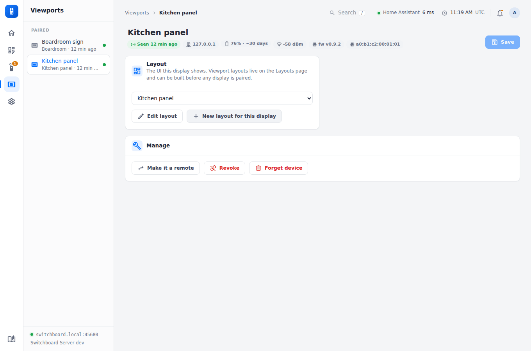The width and height of the screenshot is (531, 351).
Task: Click MAC address a0:b1:c2:00:01:01
Action: coord(375,44)
